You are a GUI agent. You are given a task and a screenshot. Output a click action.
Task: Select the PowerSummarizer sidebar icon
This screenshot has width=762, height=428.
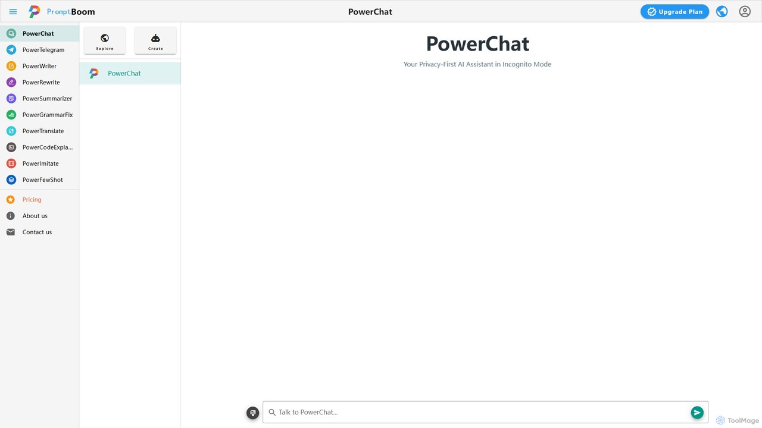click(x=11, y=99)
